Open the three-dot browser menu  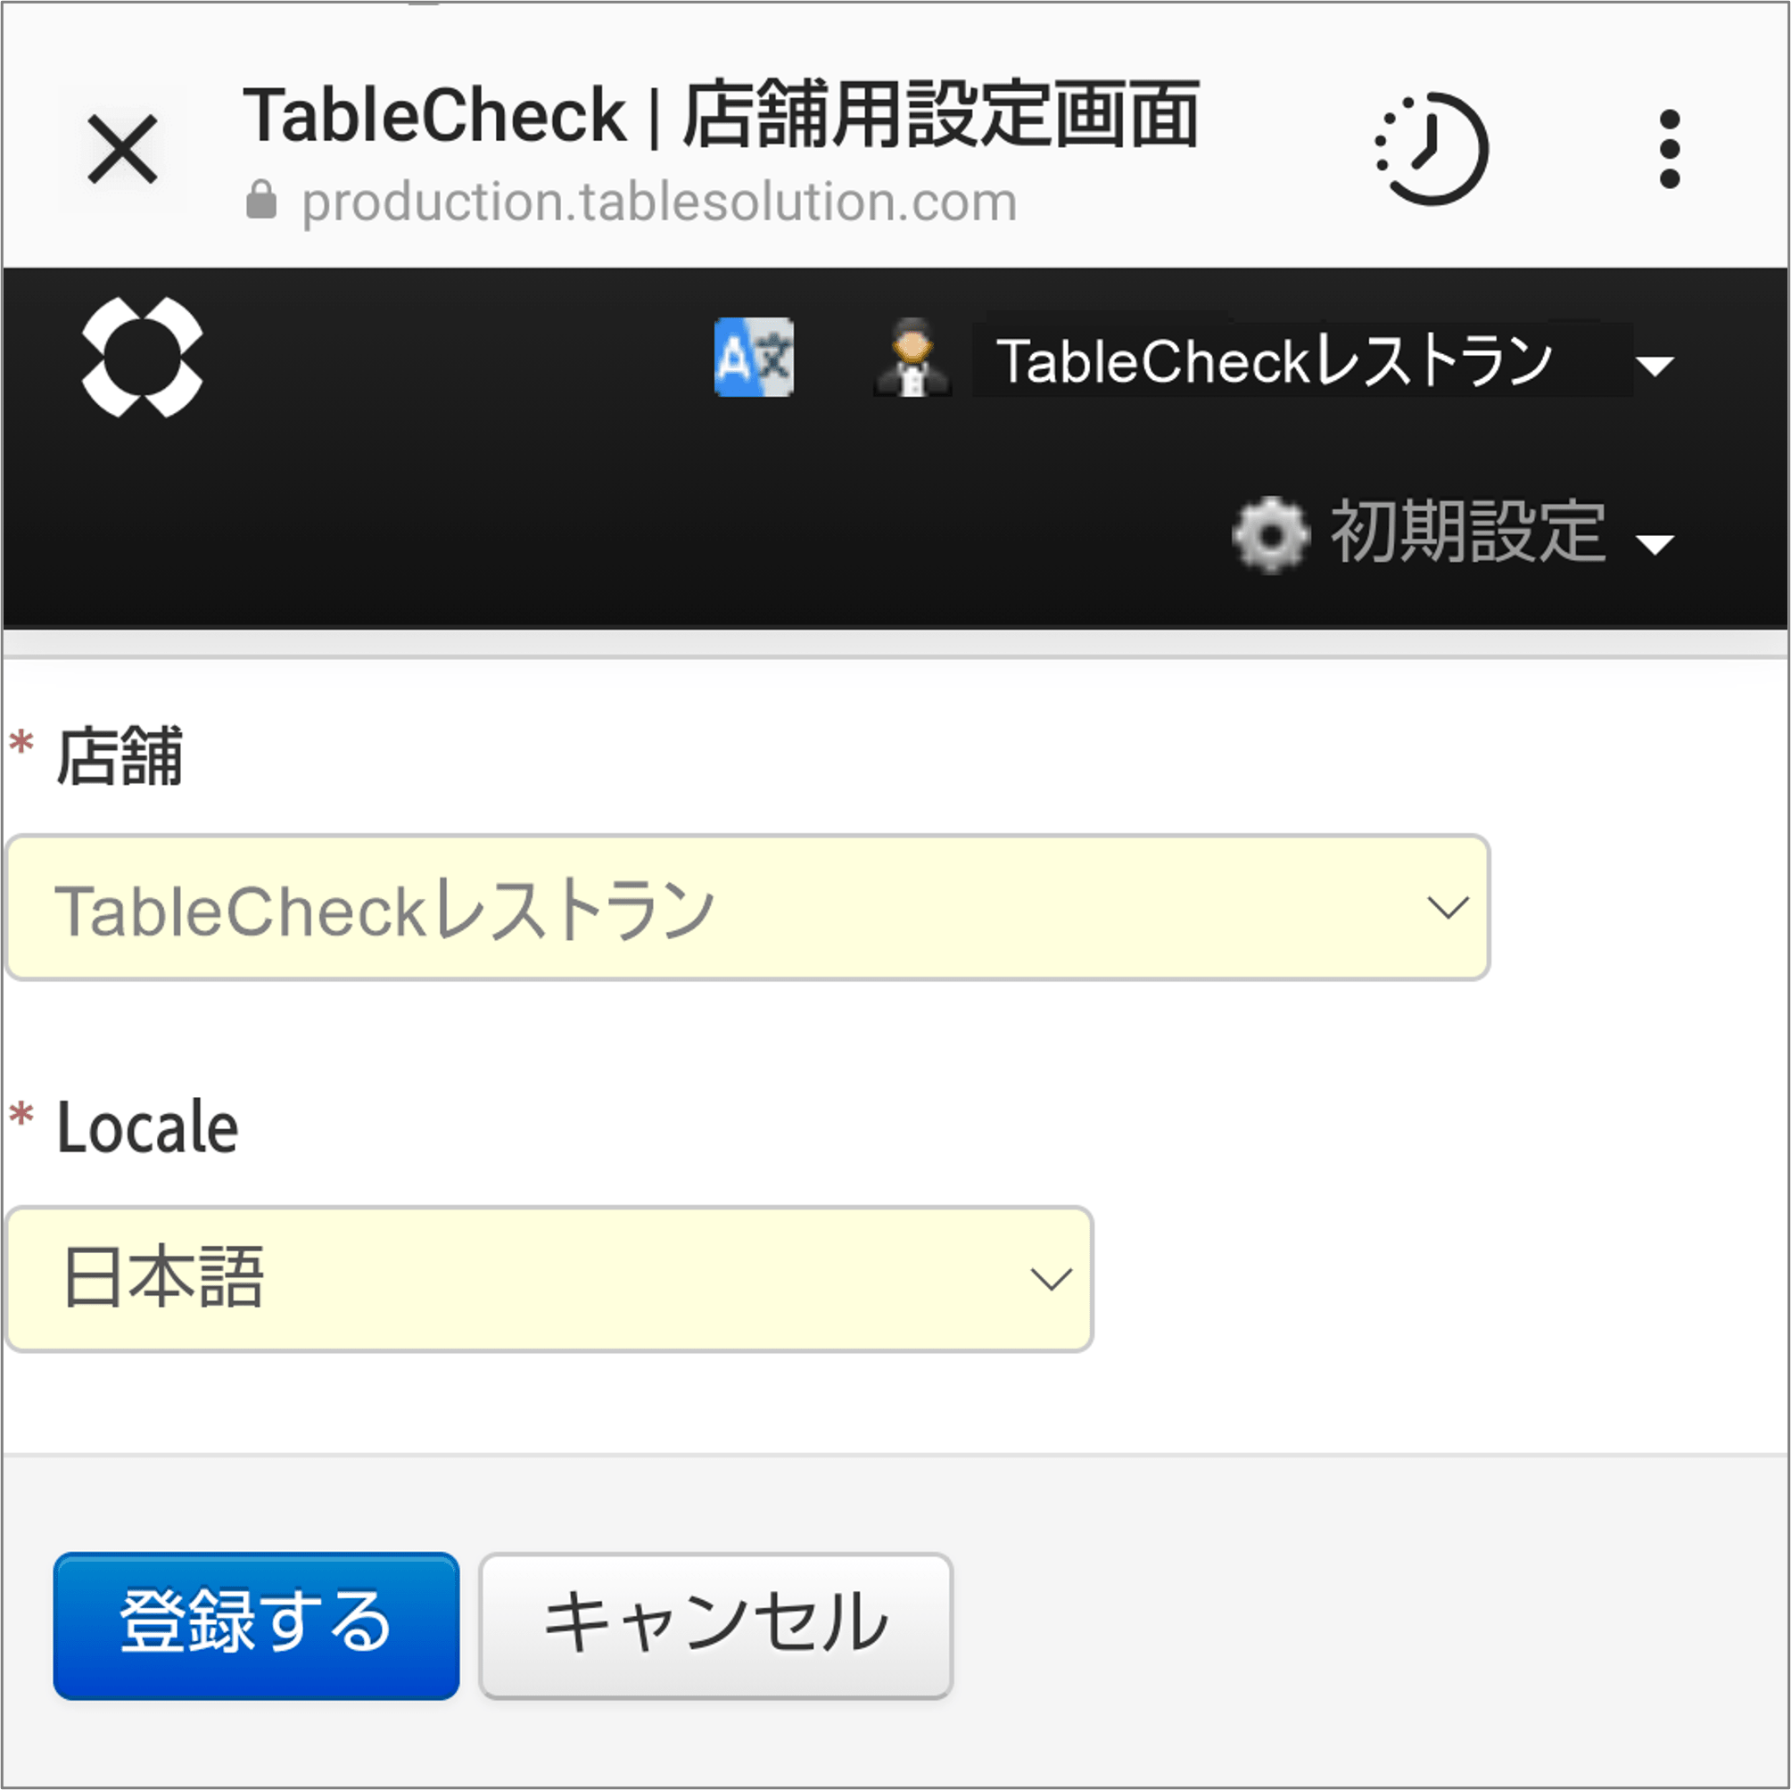[1670, 148]
